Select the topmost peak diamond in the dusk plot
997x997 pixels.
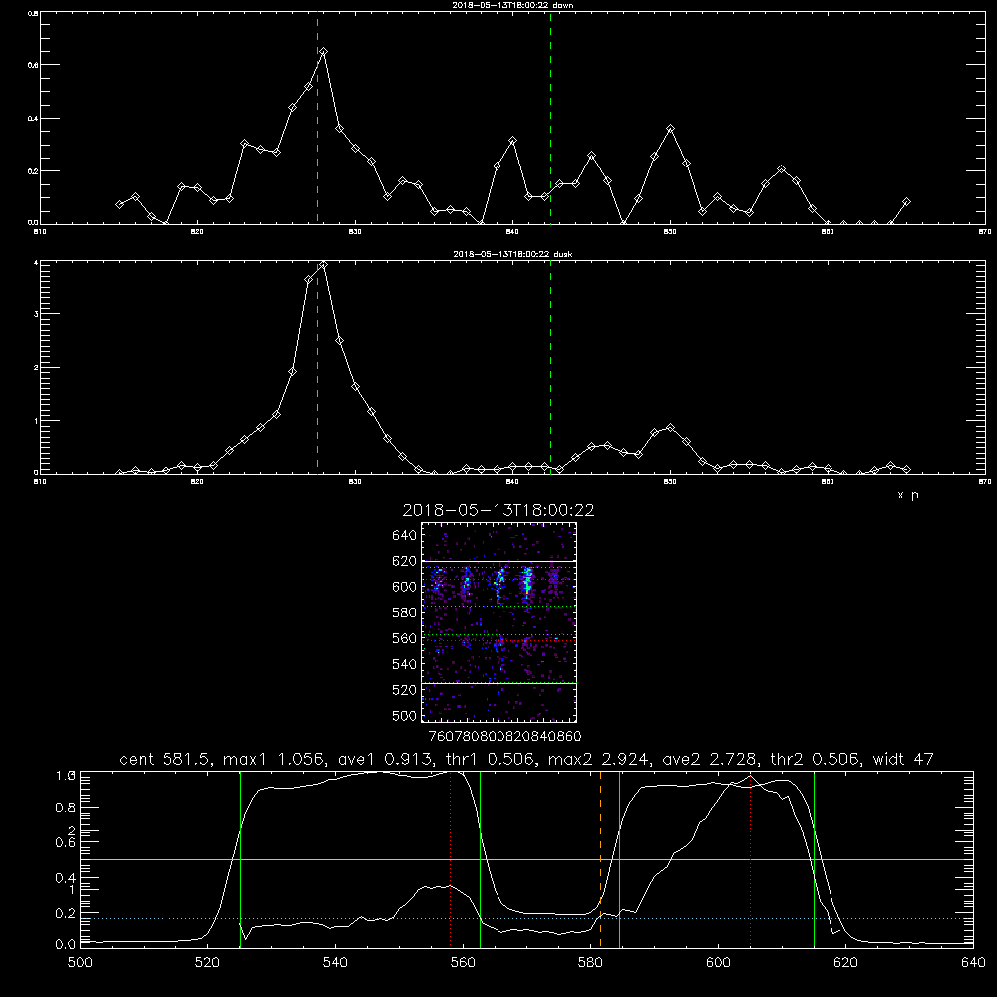point(324,265)
